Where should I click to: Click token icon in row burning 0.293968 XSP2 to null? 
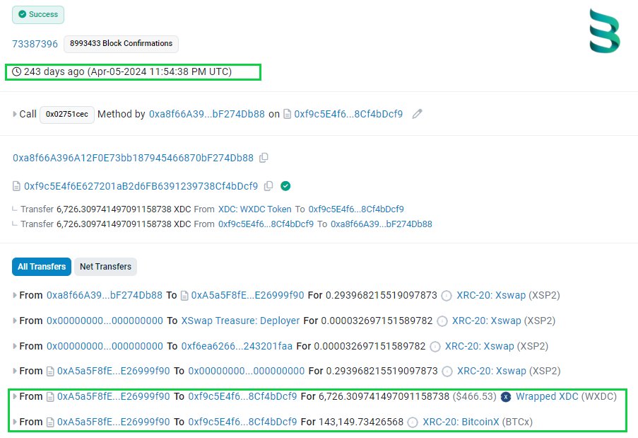pos(447,371)
